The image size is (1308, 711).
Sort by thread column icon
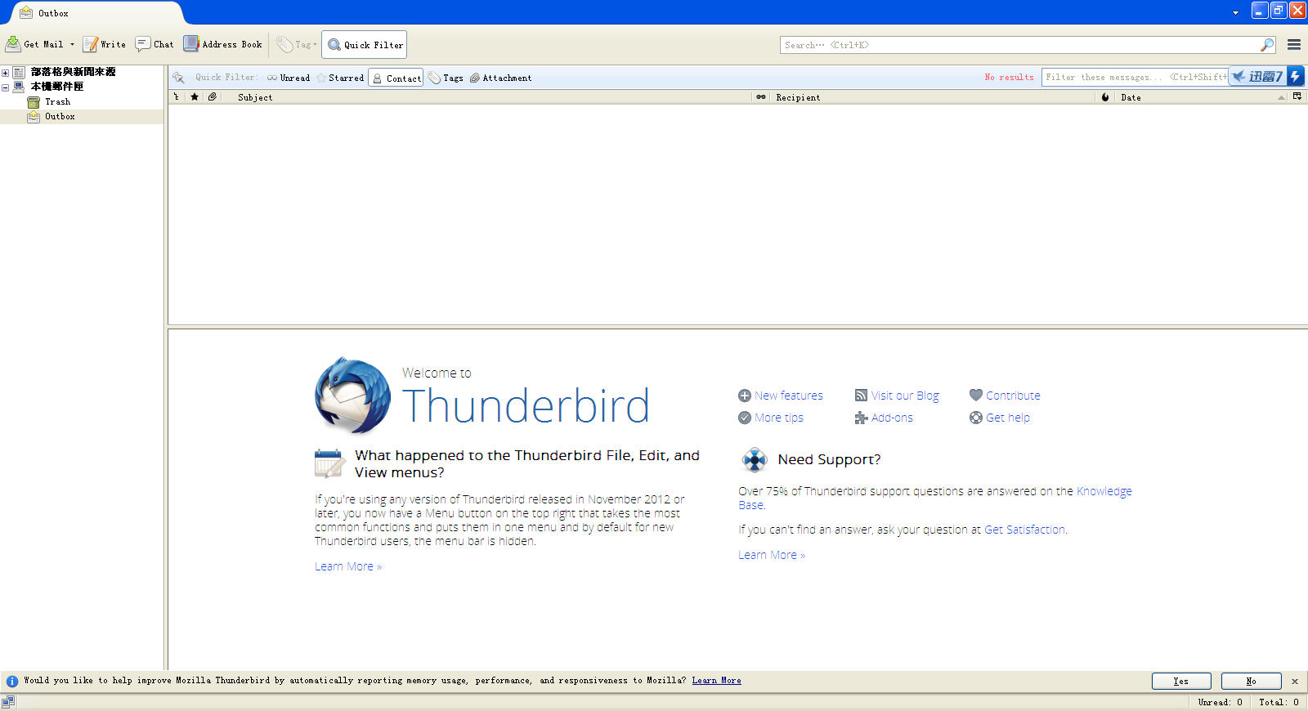point(177,96)
